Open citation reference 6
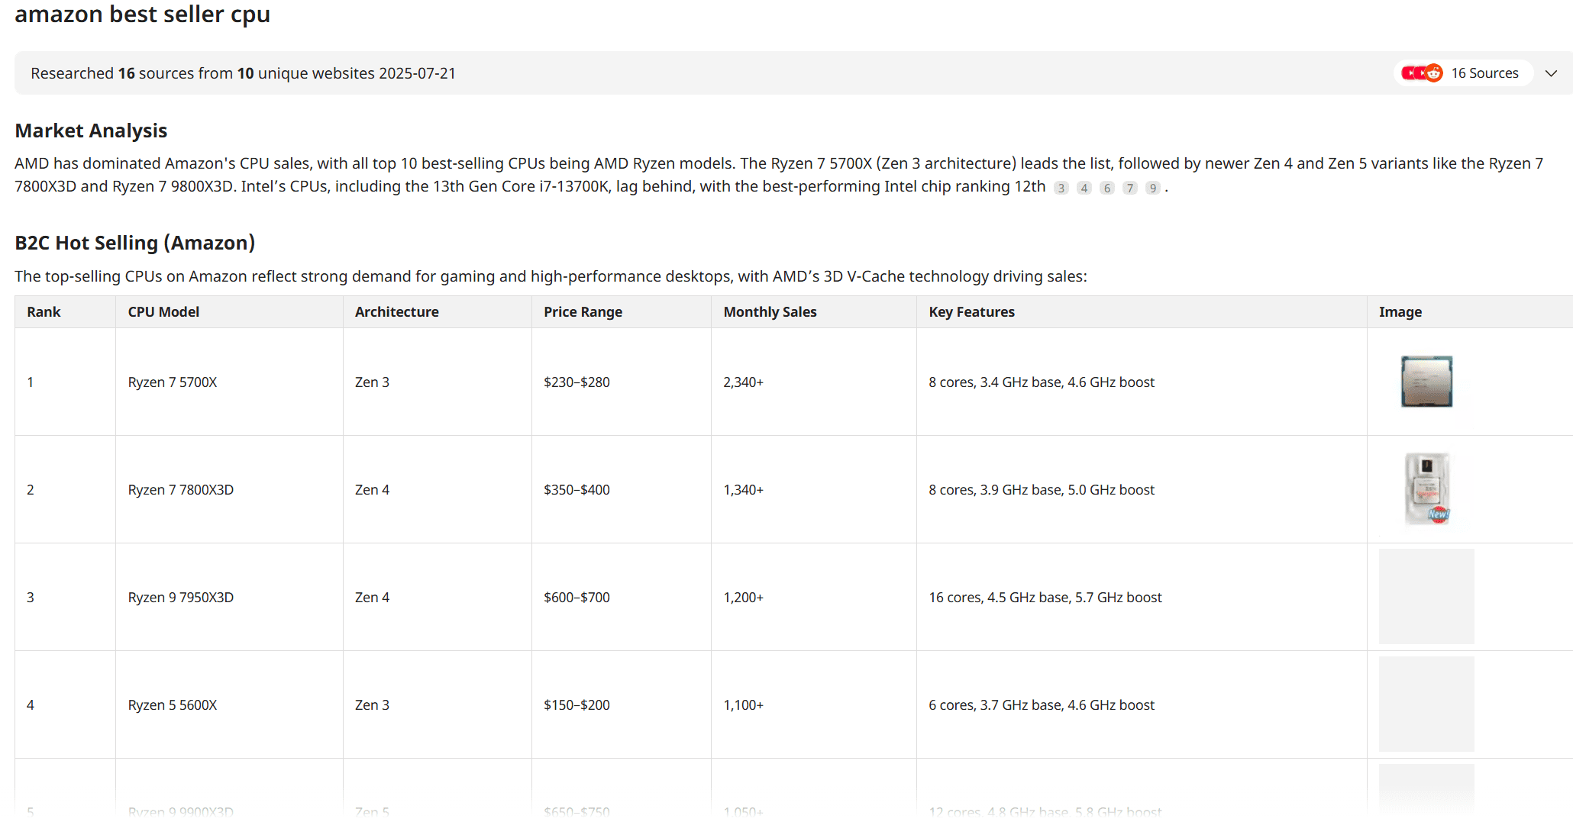This screenshot has width=1573, height=822. 1106,188
